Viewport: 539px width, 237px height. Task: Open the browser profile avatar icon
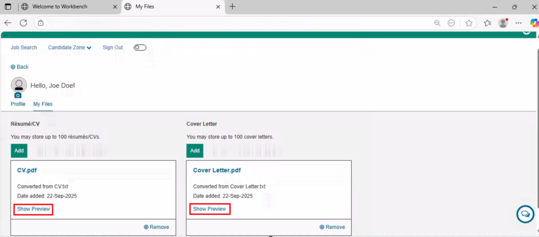coord(503,23)
